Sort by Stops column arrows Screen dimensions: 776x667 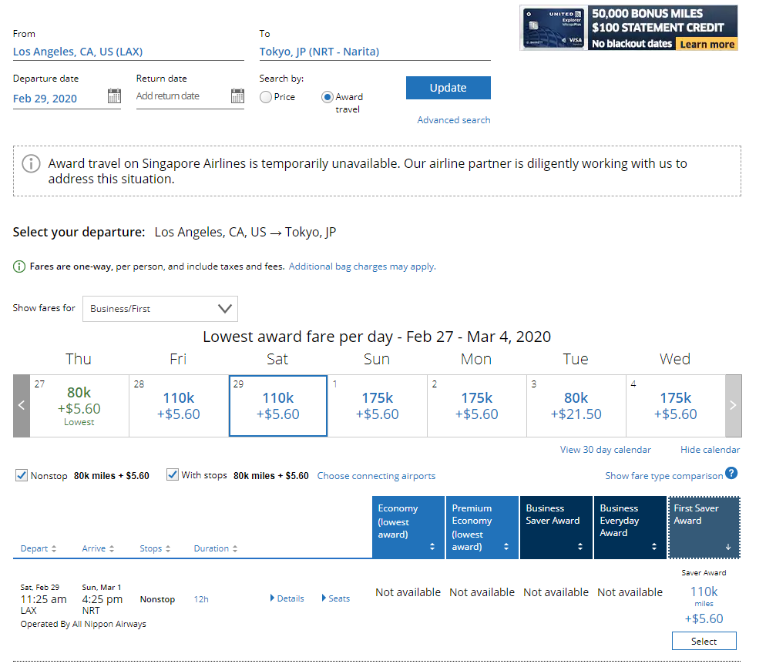pyautogui.click(x=168, y=548)
